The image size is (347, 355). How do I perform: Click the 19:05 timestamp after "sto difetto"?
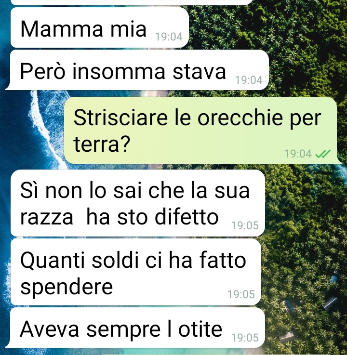(245, 225)
